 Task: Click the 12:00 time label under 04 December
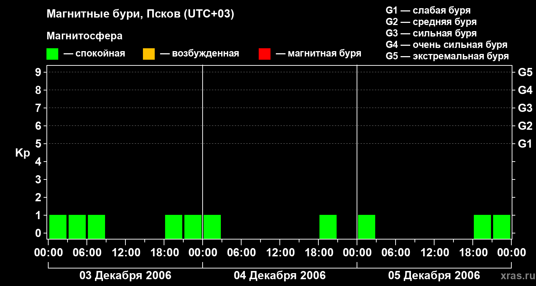point(280,253)
